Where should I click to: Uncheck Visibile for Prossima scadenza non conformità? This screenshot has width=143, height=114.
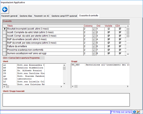coord(109,50)
